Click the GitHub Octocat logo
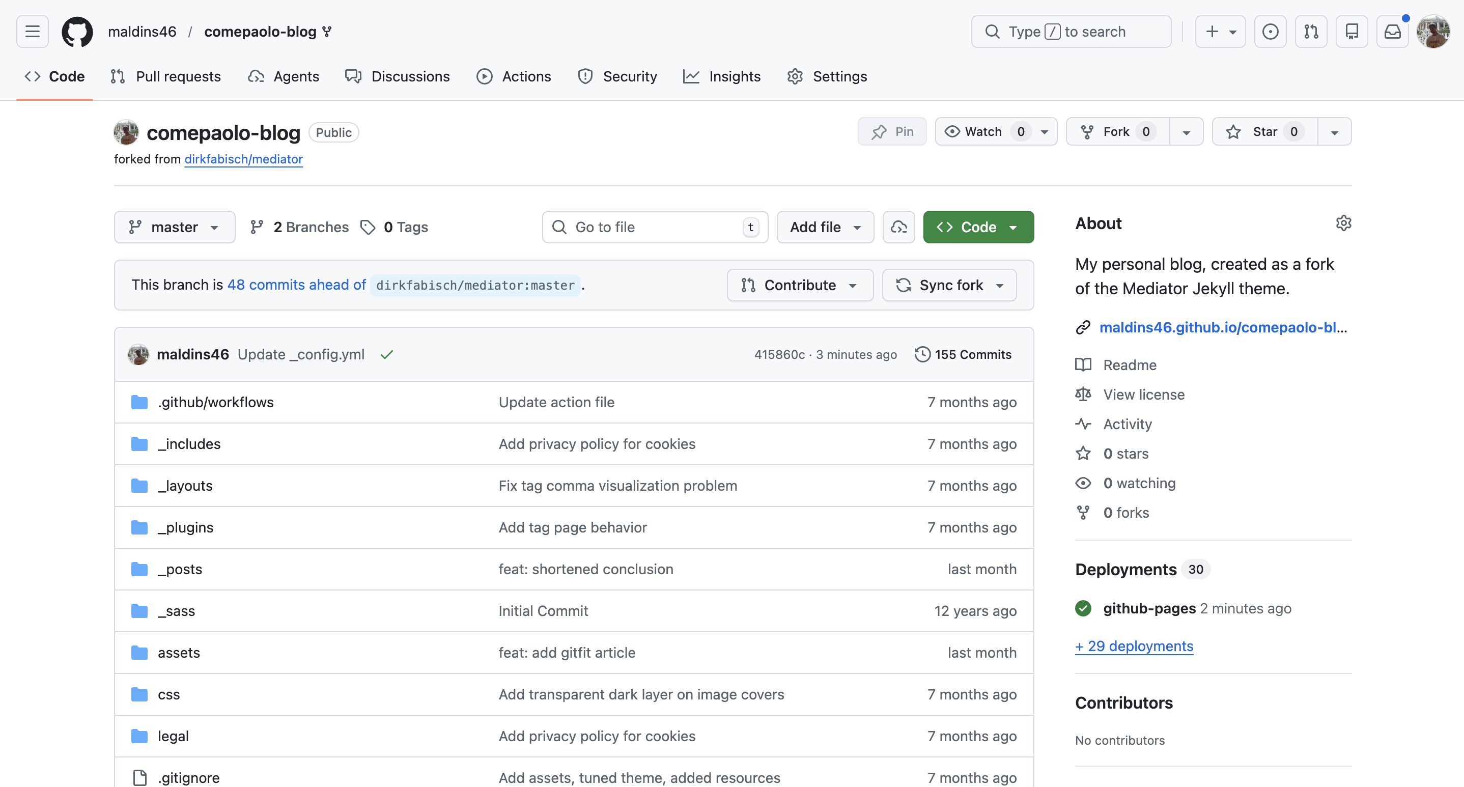Viewport: 1464px width, 787px height. point(77,31)
